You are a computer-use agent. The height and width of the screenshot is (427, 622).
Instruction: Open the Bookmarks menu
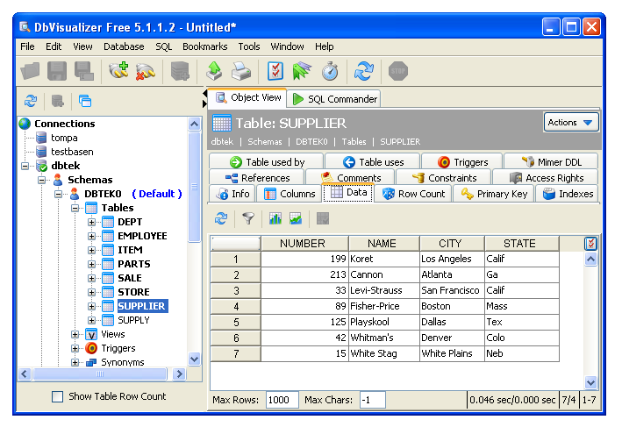(x=204, y=46)
